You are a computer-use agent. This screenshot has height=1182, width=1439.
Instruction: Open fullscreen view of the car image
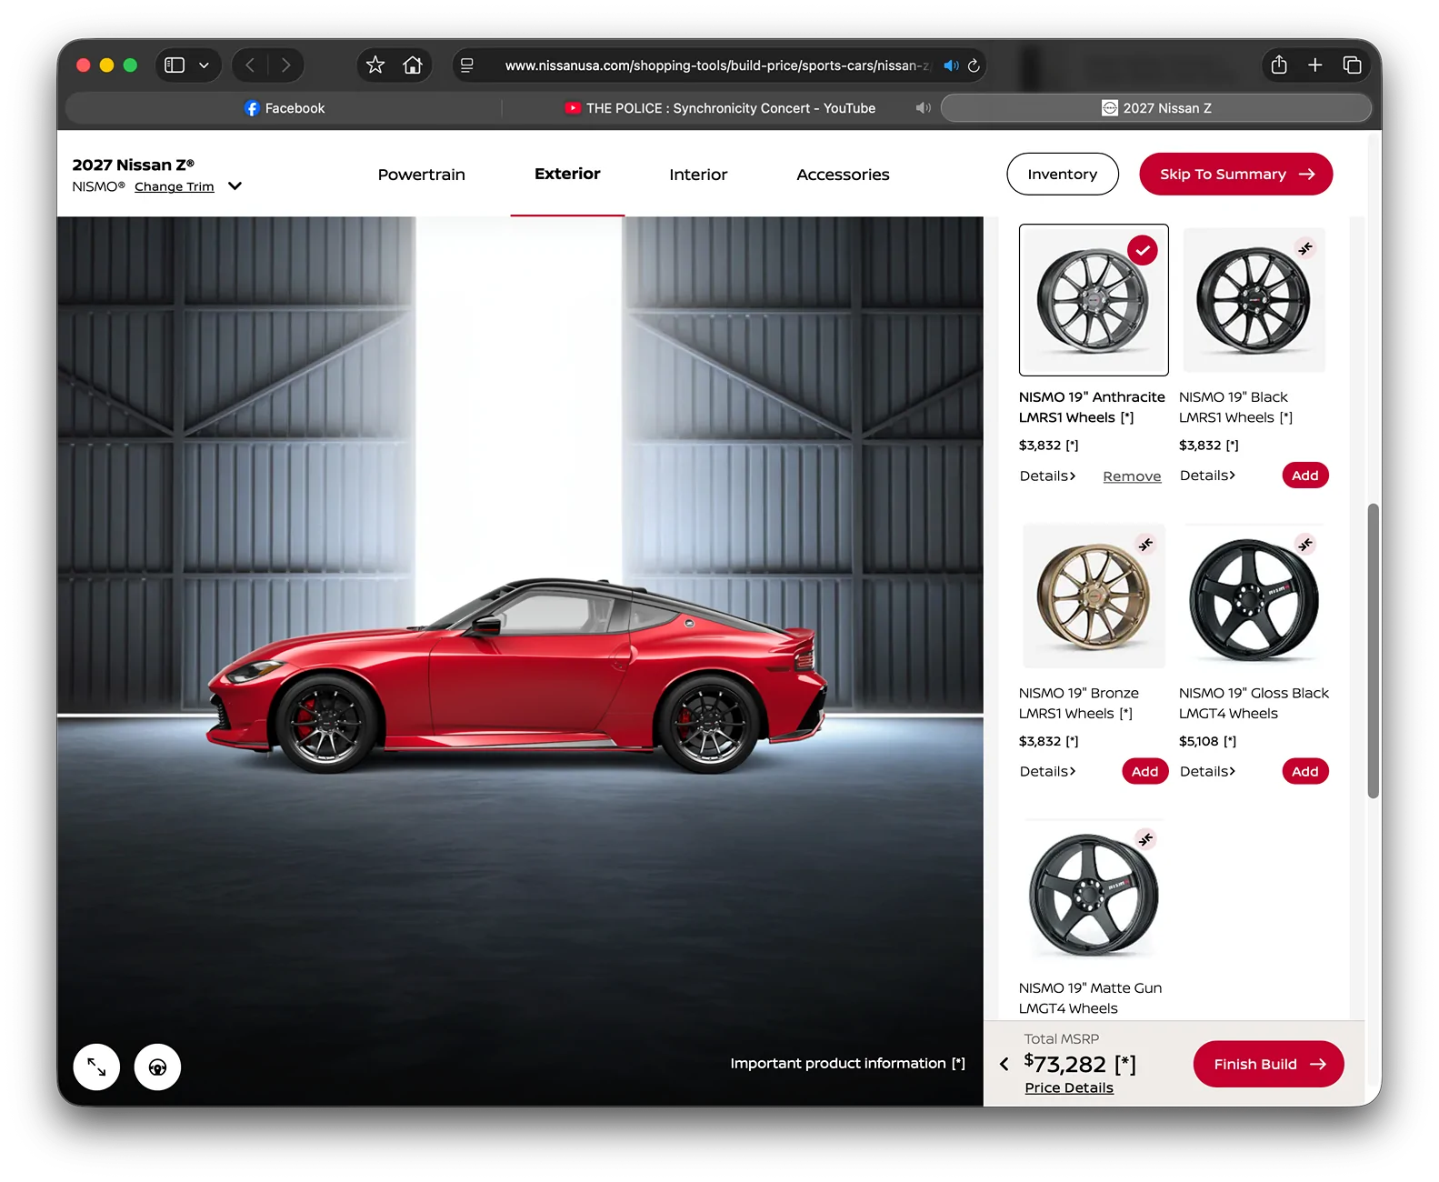pyautogui.click(x=96, y=1067)
